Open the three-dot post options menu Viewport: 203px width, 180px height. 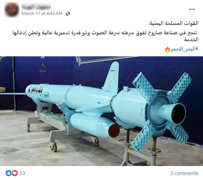click(x=192, y=9)
